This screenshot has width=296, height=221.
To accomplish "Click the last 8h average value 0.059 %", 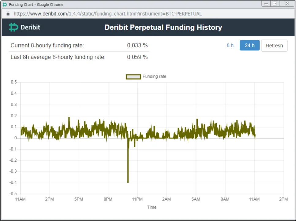I will (137, 57).
